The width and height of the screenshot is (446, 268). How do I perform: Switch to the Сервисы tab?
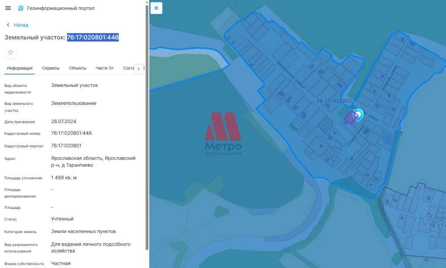coord(51,68)
